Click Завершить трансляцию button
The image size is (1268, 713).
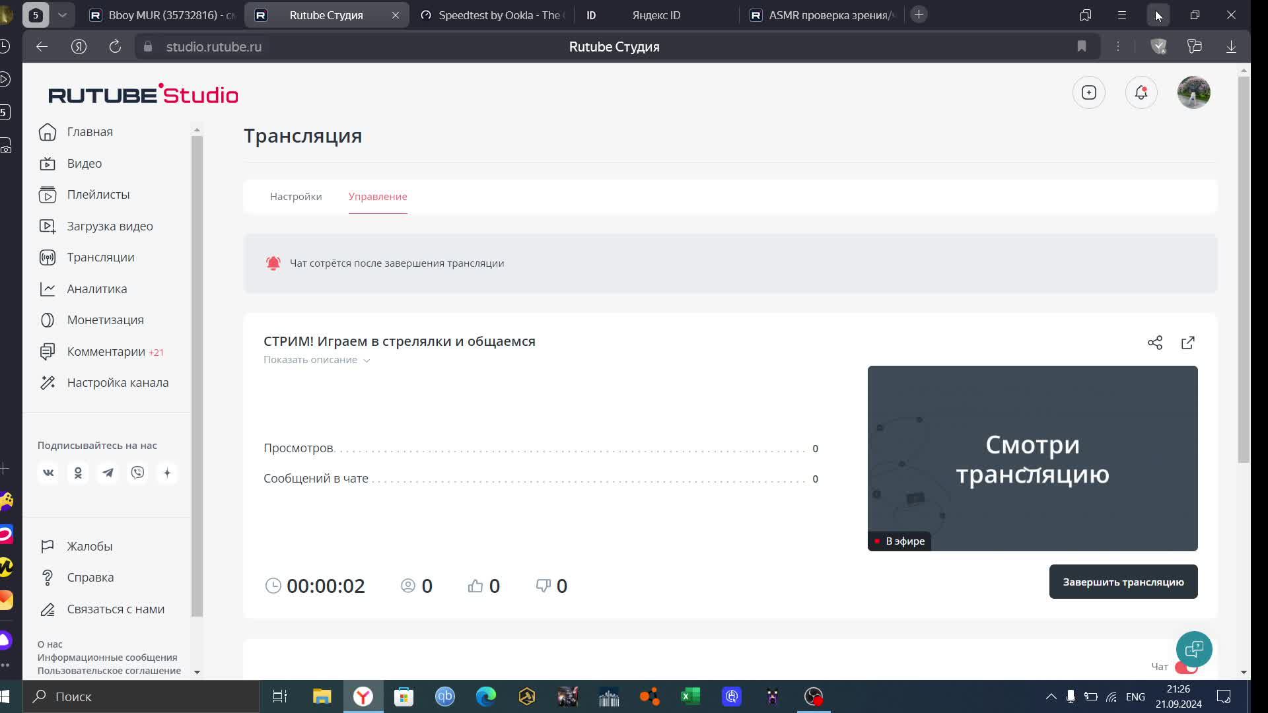tap(1123, 582)
